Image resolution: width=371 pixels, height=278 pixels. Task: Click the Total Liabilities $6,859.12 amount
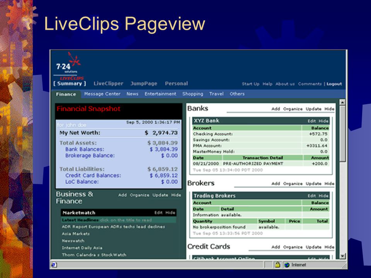tap(162, 169)
